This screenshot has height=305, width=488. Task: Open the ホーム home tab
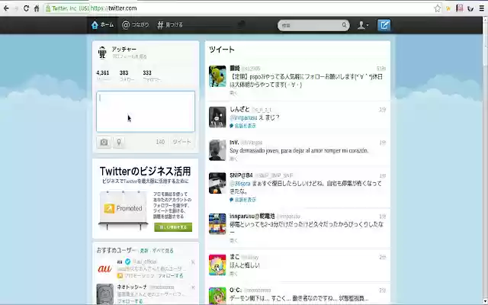point(102,25)
